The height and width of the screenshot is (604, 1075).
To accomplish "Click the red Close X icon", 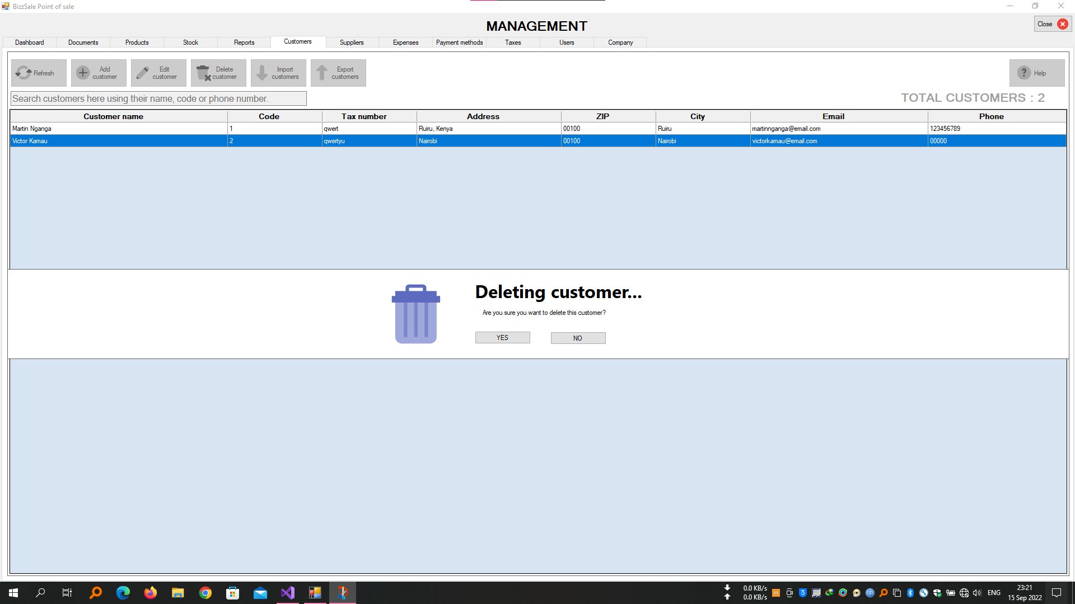I will (1062, 24).
